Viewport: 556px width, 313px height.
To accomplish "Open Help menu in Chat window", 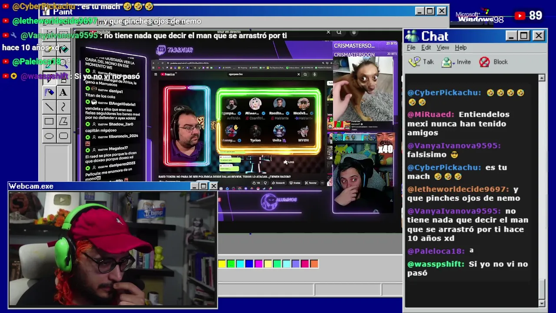I will point(460,47).
